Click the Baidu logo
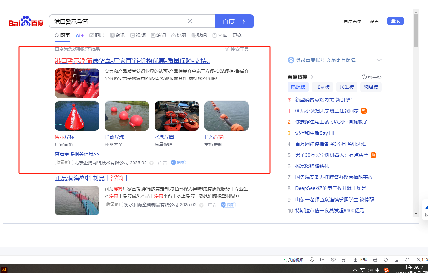This screenshot has height=273, width=428. click(26, 22)
